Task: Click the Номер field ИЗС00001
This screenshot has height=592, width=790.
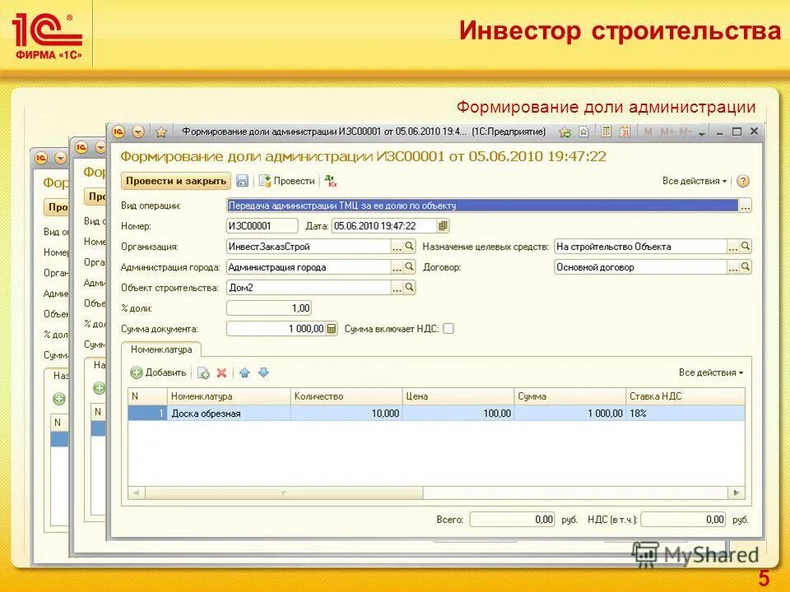Action: click(x=262, y=226)
